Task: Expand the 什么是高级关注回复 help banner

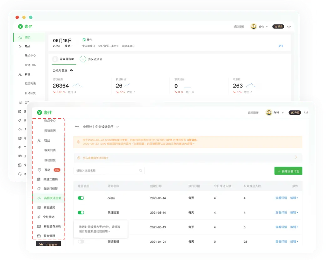Action: point(296,157)
